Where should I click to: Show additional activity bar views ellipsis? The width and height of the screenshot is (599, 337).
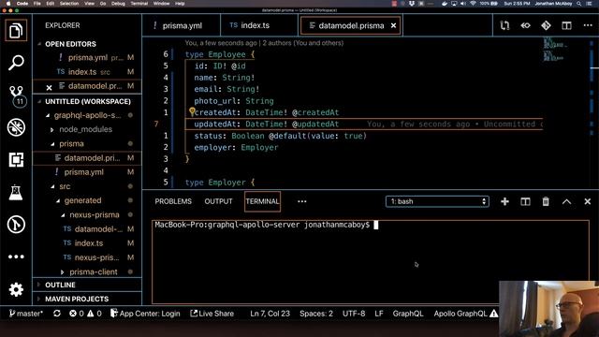[x=16, y=256]
